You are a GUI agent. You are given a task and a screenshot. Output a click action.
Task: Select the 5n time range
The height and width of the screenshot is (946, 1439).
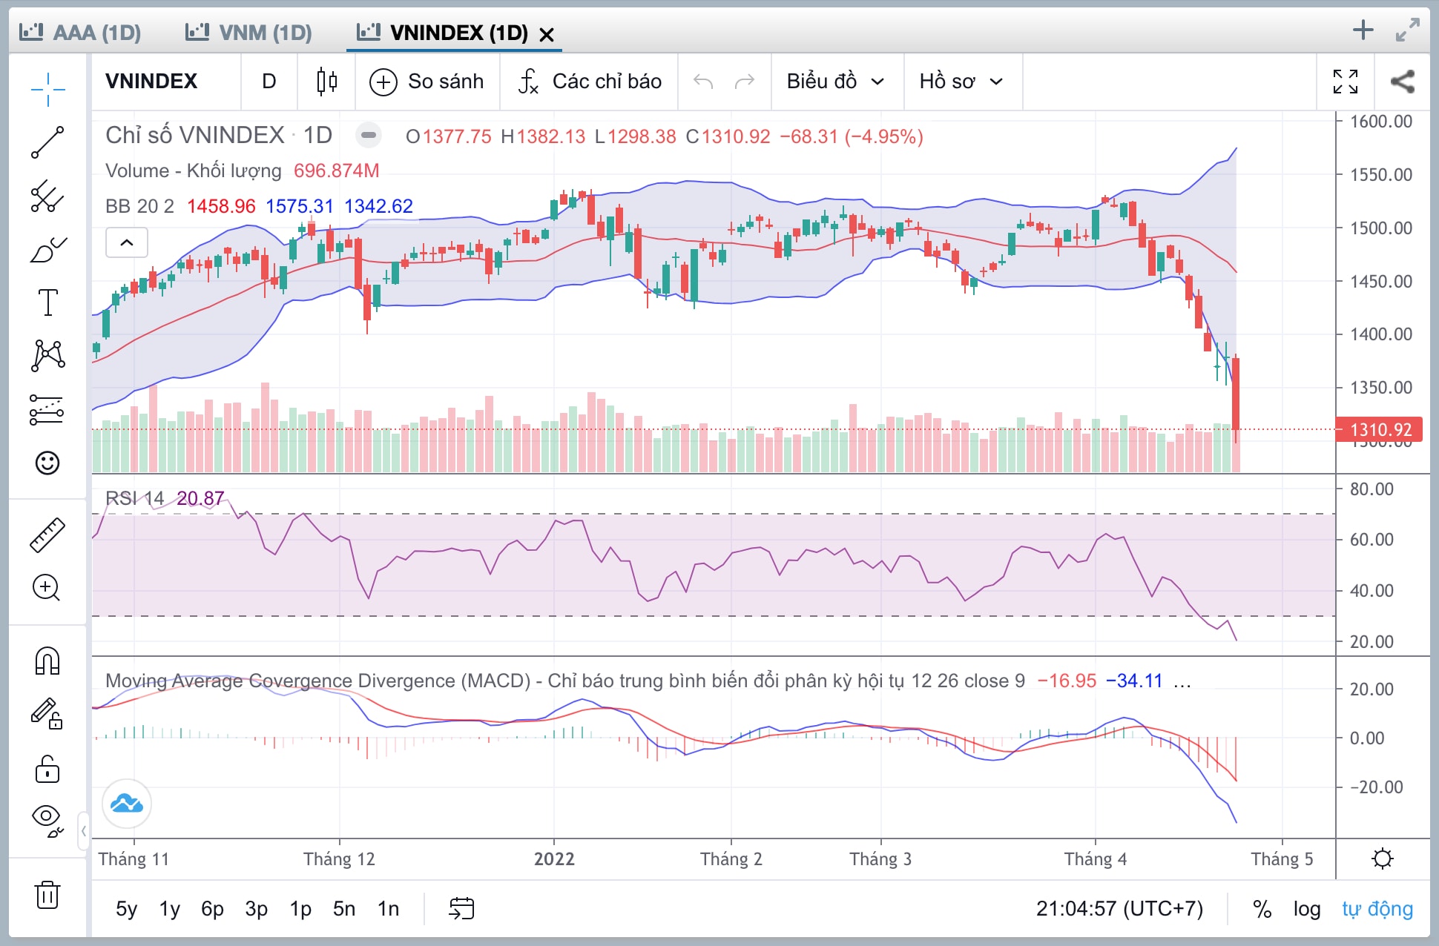[x=344, y=908]
